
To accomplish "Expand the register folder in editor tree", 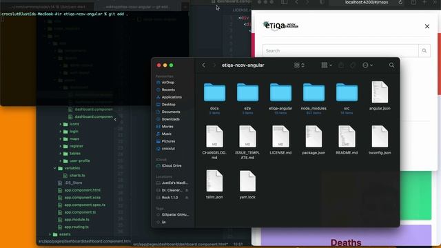I will [x=60, y=146].
